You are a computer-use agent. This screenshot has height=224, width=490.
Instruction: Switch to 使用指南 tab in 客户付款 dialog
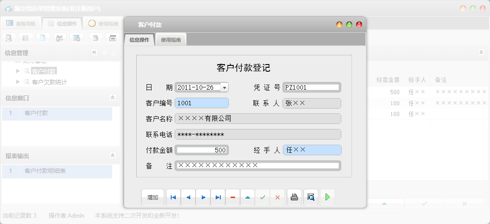171,40
